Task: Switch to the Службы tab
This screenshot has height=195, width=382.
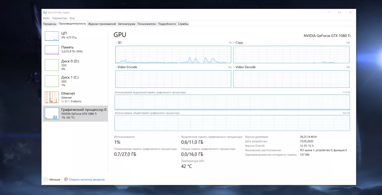Action: 183,24
